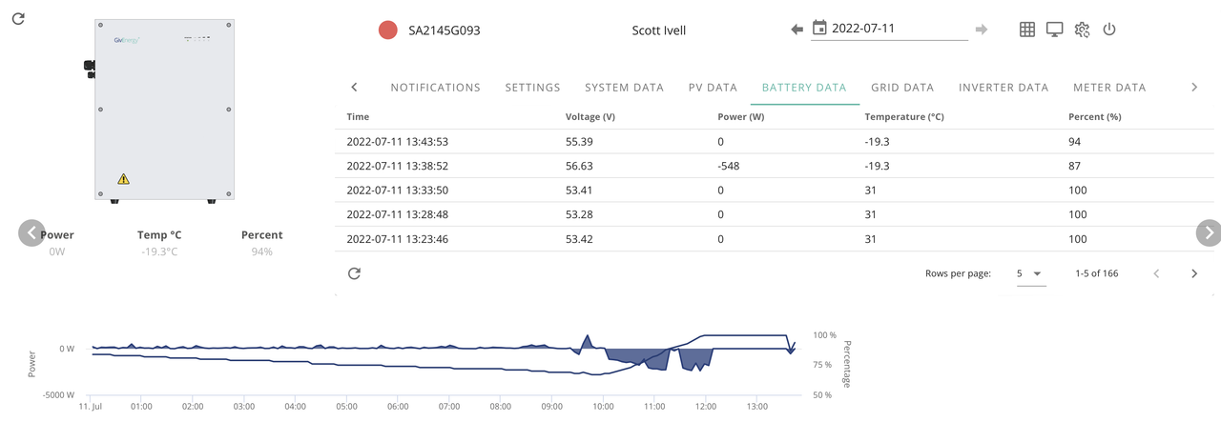The image size is (1221, 422).
Task: Open the PV Data tab
Action: click(x=714, y=87)
